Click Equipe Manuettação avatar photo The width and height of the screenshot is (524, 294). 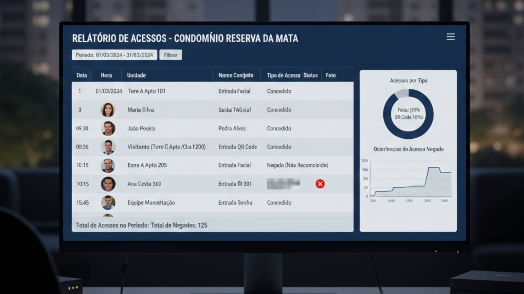[108, 202]
